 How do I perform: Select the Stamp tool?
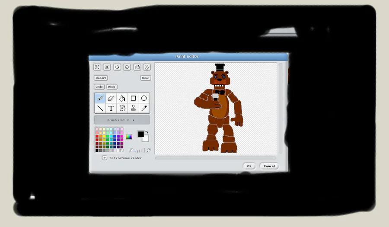click(133, 108)
